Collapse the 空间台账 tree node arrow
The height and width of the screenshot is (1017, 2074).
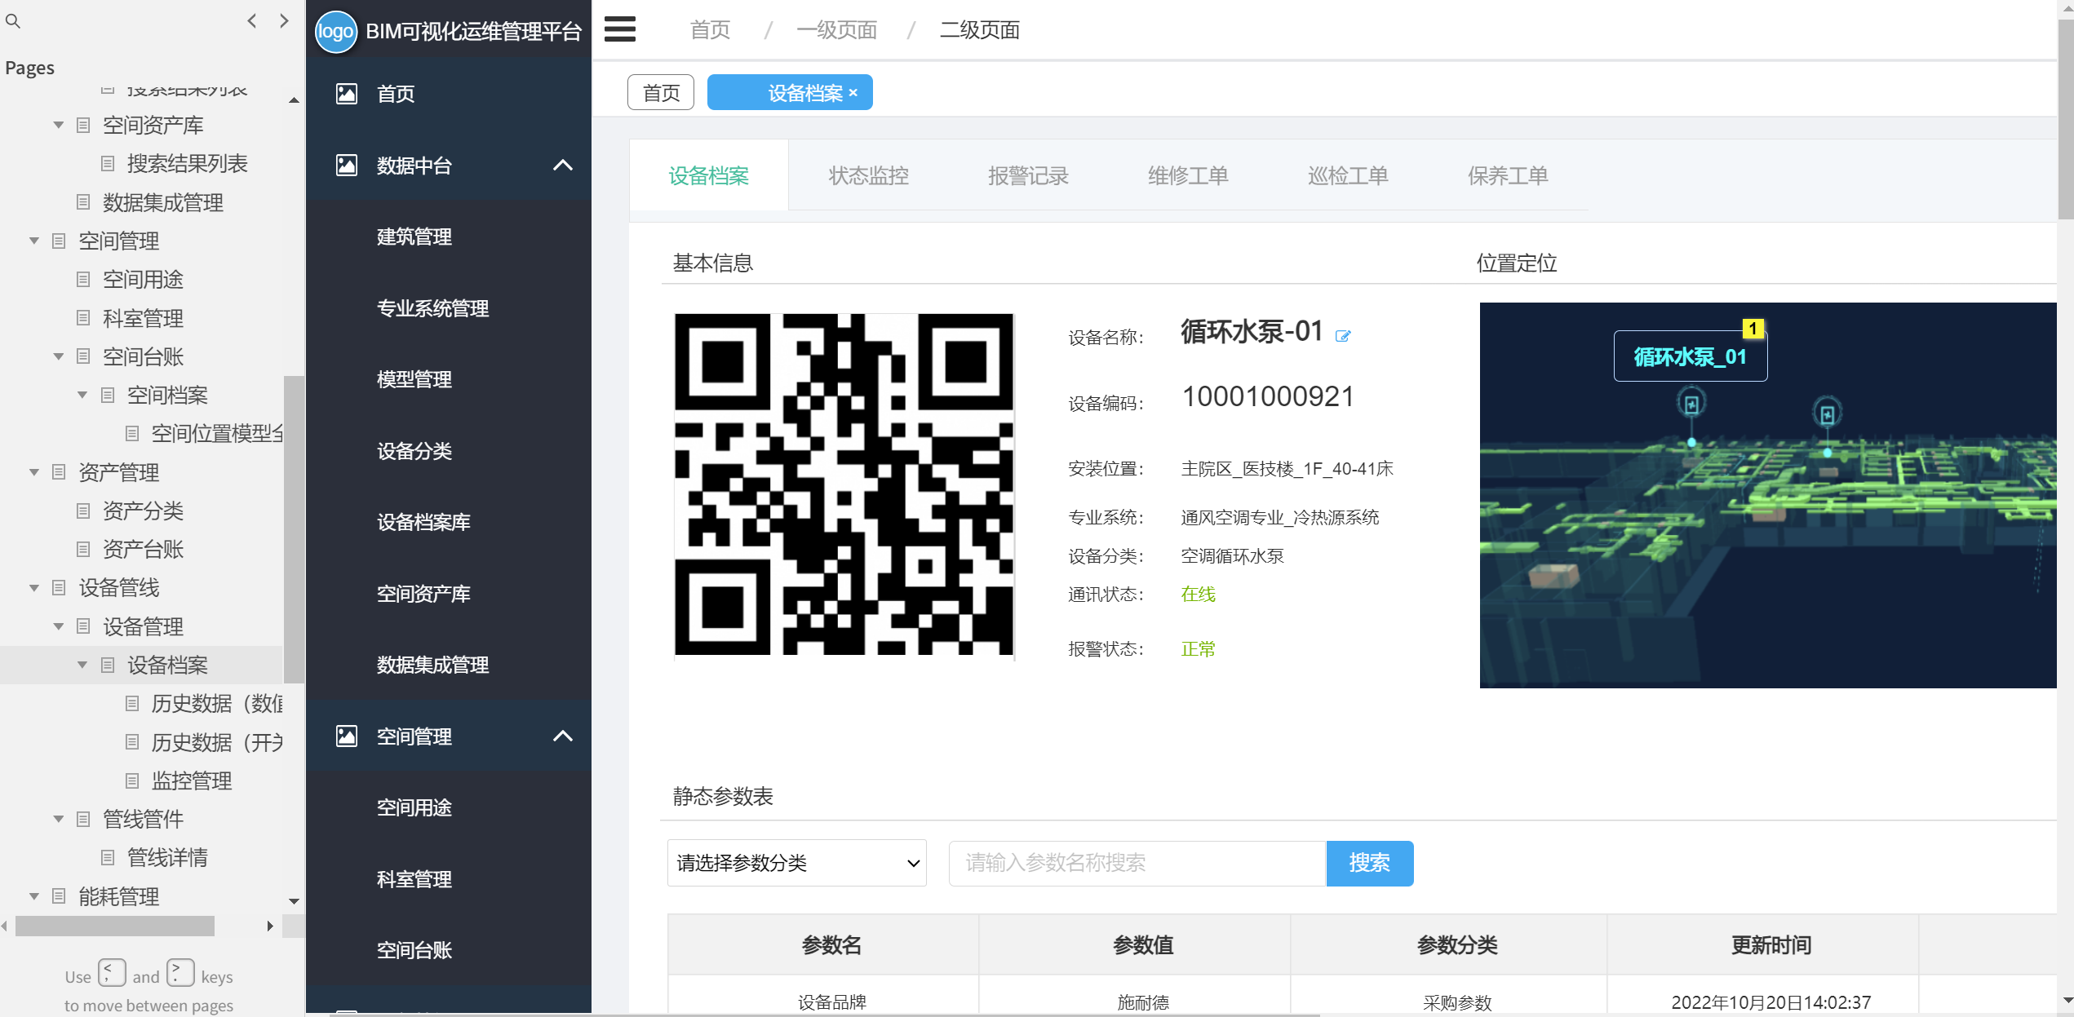[59, 356]
